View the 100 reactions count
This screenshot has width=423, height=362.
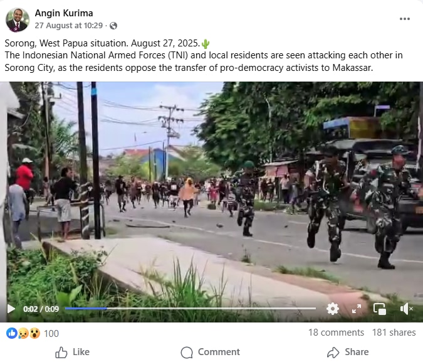point(51,334)
